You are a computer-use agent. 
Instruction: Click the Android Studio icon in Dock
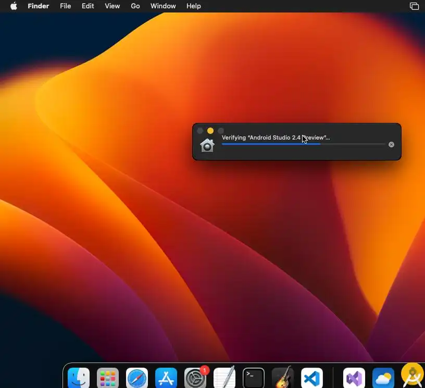[413, 376]
